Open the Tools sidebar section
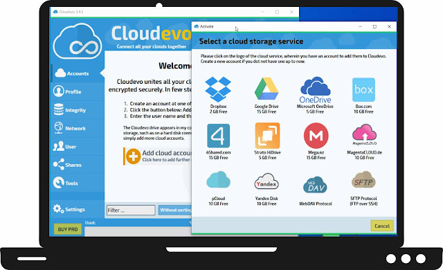 pyautogui.click(x=78, y=183)
